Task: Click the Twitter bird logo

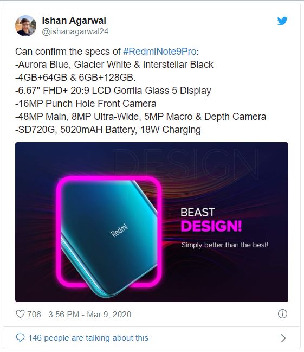Action: click(x=282, y=21)
